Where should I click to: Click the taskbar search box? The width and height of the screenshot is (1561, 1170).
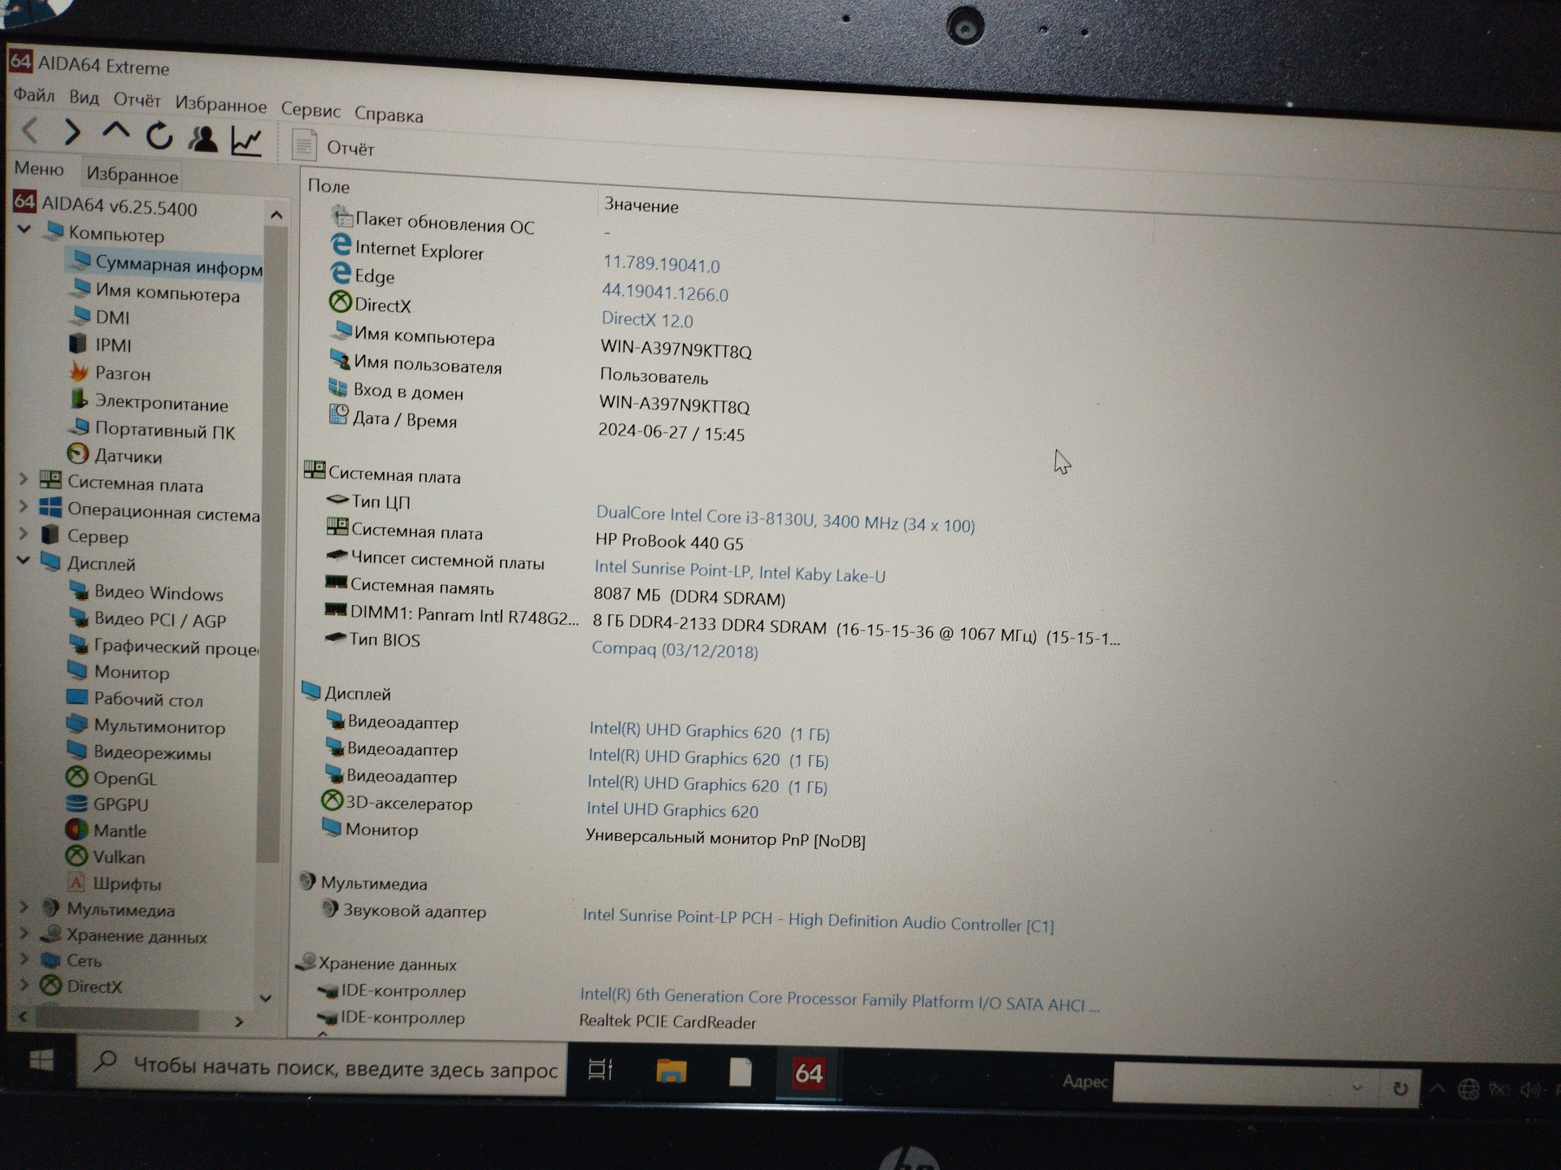coord(322,1067)
